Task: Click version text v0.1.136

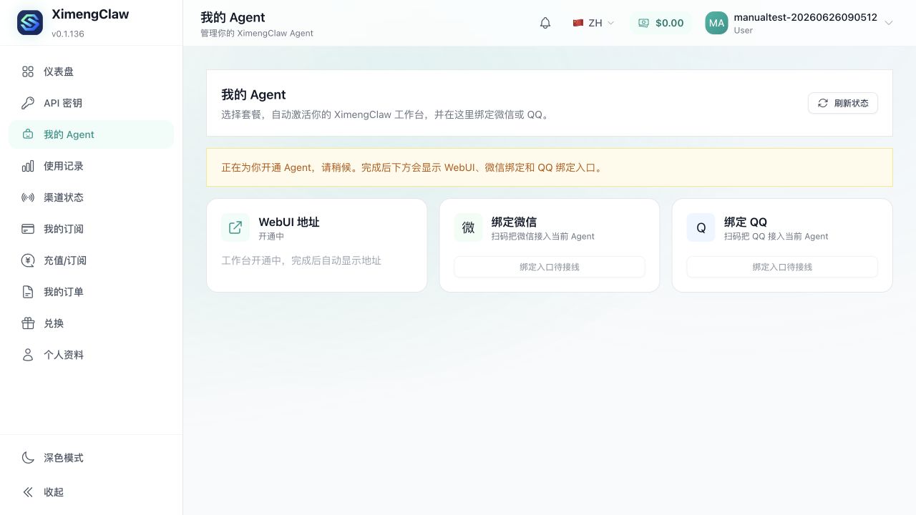Action: point(68,34)
